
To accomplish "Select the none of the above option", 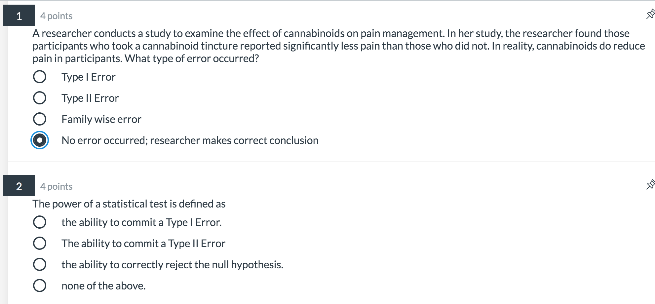I will (x=40, y=285).
